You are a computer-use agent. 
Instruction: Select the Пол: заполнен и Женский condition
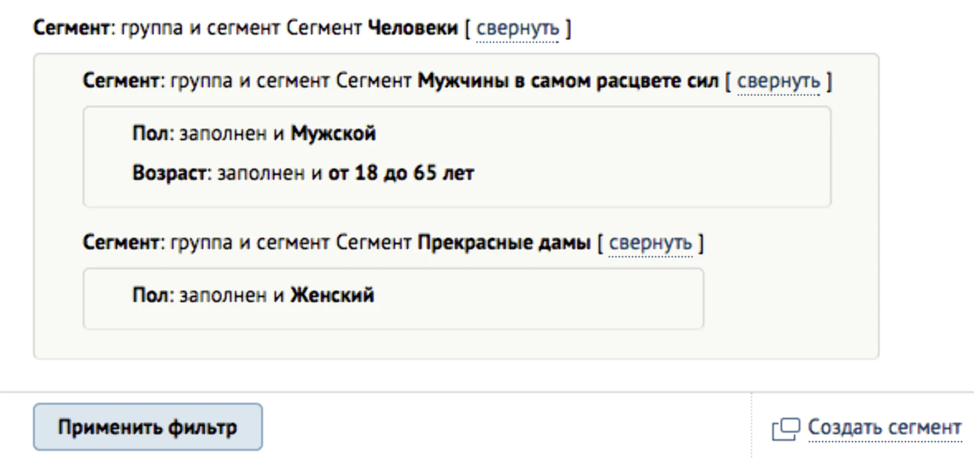tap(253, 295)
